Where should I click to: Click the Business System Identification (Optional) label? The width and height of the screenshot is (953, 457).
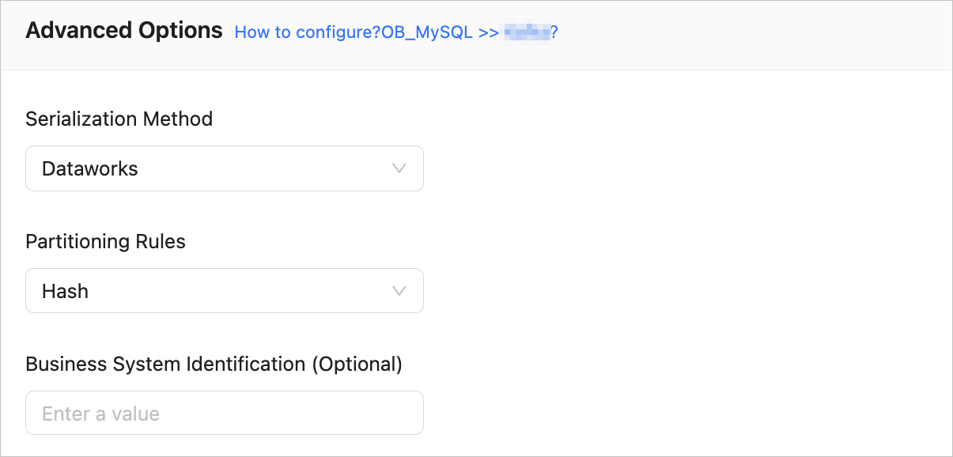tap(214, 364)
